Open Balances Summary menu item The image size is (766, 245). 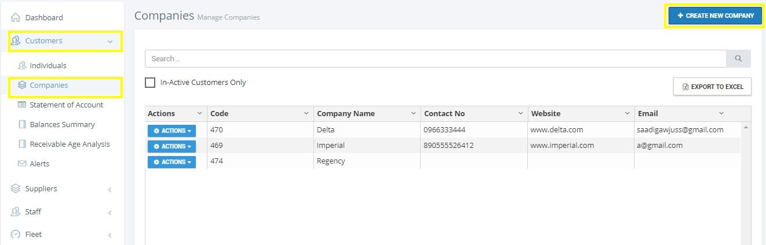pos(62,124)
